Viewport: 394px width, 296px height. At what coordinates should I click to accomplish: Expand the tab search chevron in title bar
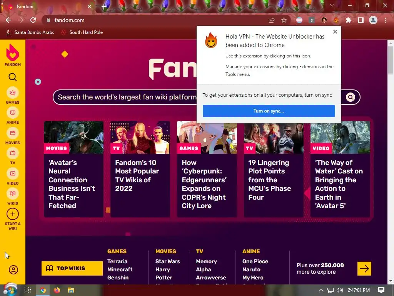[332, 5]
